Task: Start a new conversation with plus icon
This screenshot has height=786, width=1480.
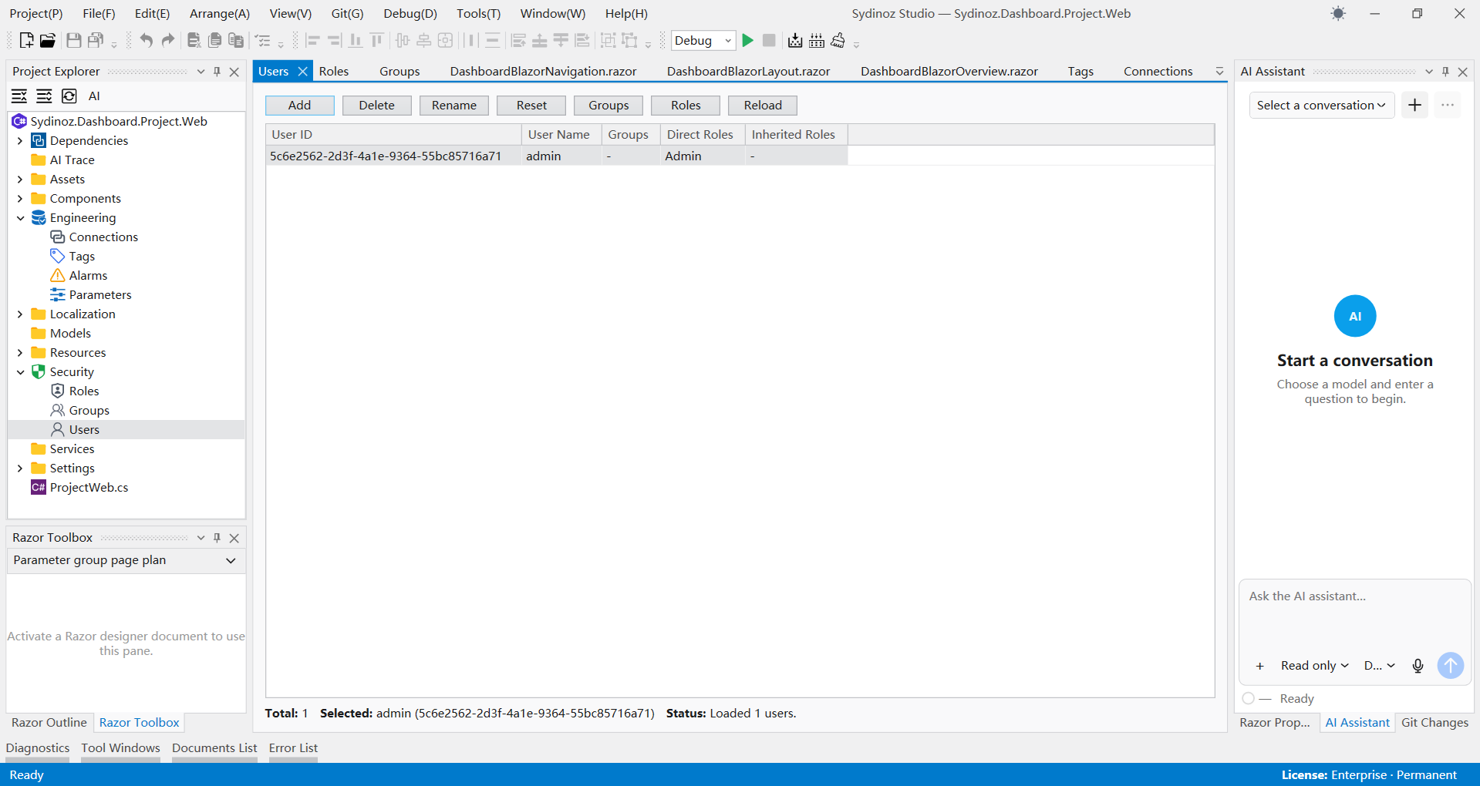Action: 1414,105
